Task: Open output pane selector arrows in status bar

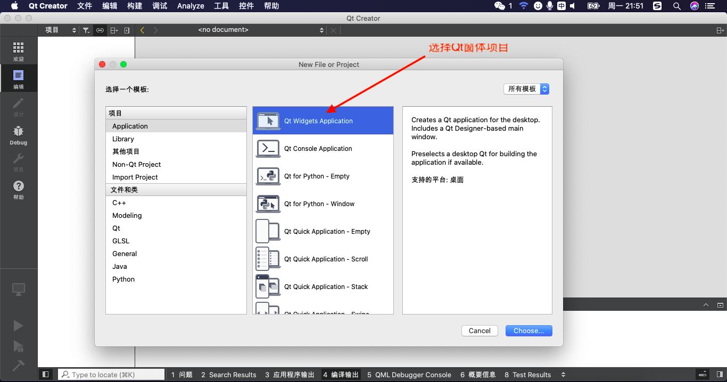Action: pos(564,375)
